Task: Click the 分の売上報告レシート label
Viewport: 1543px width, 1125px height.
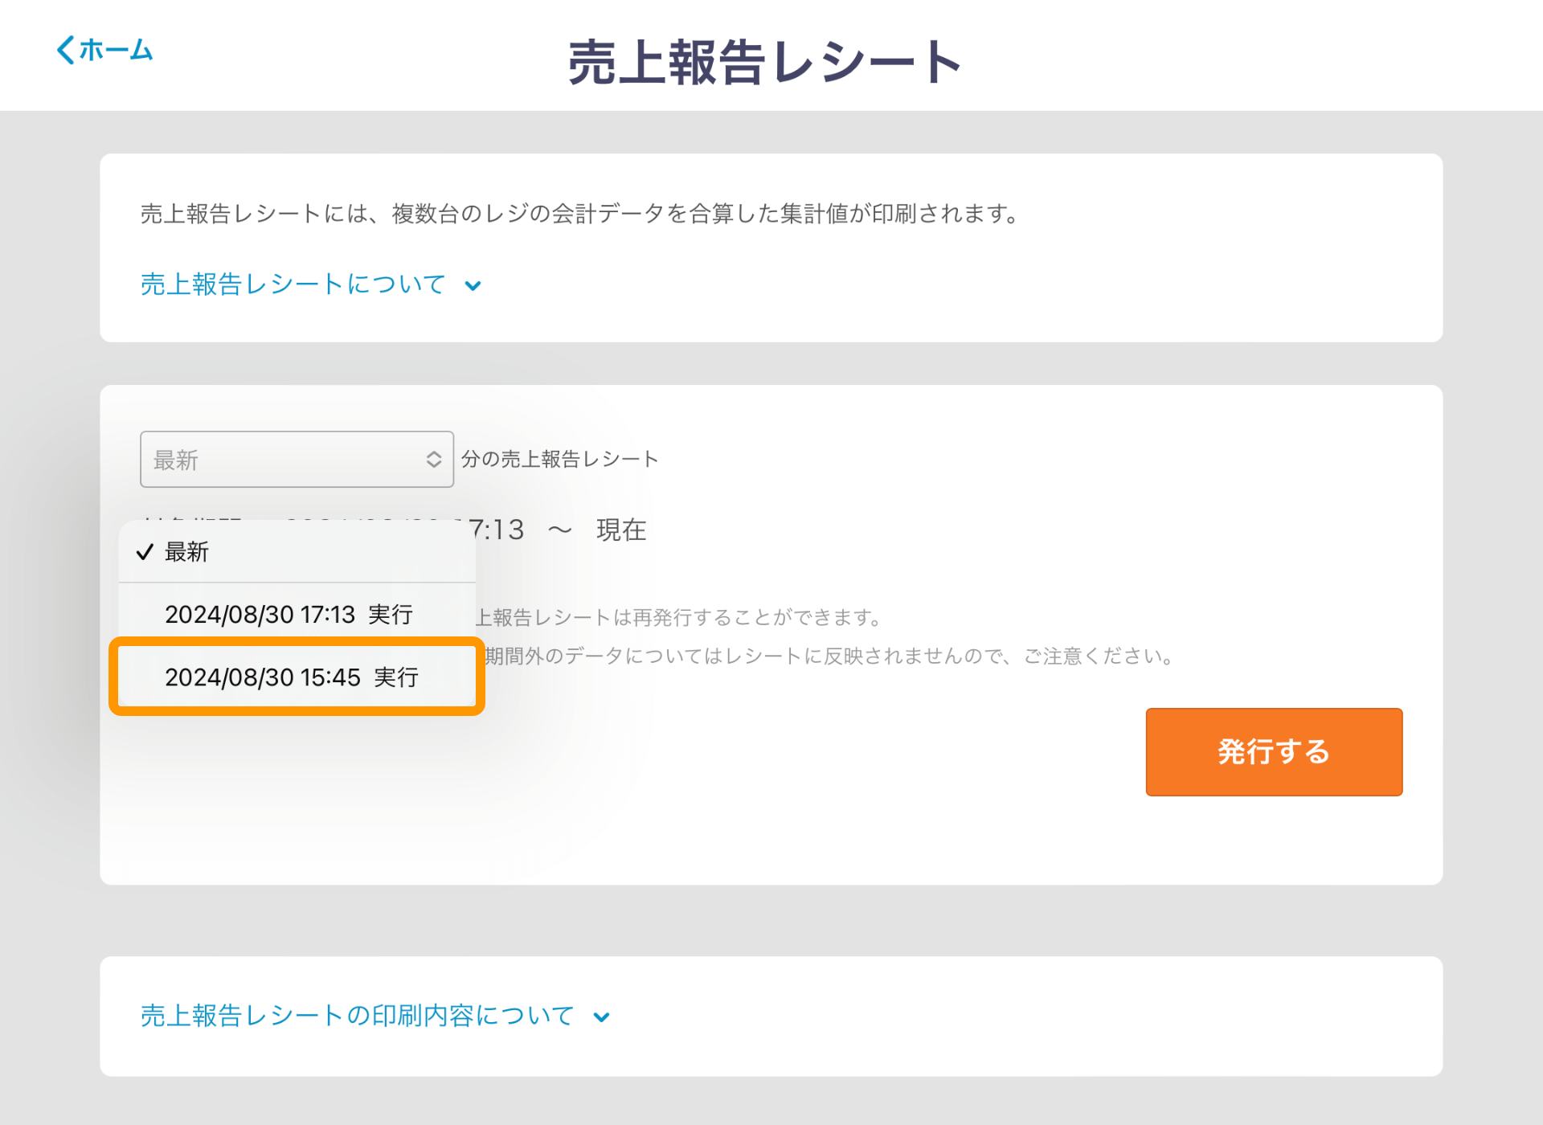Action: [x=559, y=459]
